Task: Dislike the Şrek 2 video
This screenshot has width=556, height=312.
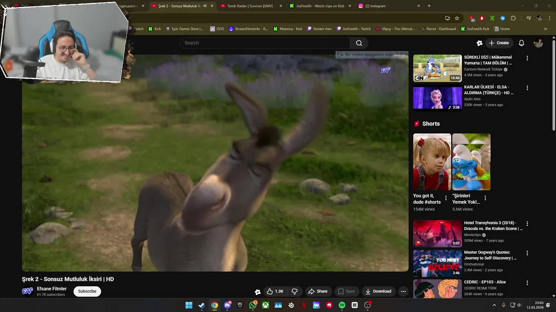Action: 295,291
